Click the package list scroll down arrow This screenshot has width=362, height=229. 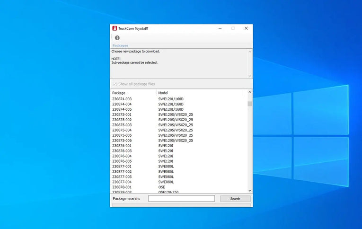[249, 191]
